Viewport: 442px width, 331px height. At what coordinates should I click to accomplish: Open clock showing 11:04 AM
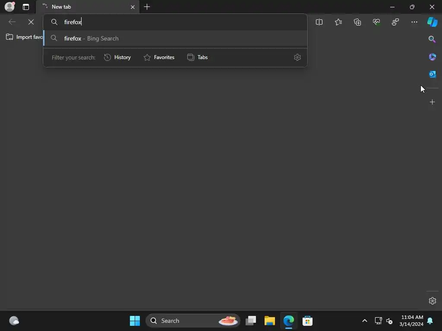click(x=411, y=321)
